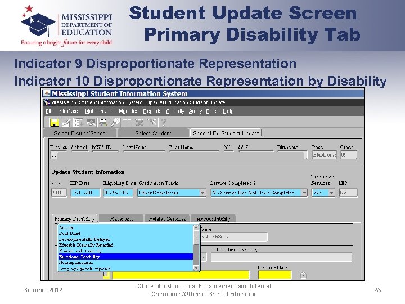Viewport: 405px width, 304px height.
Task: Click the long yellow field
Action: point(181,275)
